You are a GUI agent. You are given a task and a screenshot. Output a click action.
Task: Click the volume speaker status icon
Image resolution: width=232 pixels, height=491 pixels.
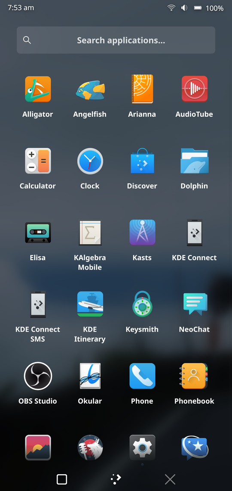pos(184,8)
